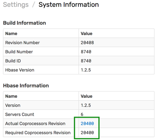Screen dimensions: 157x140
Task: Select the Hbase Information heading
Action: tap(26, 86)
